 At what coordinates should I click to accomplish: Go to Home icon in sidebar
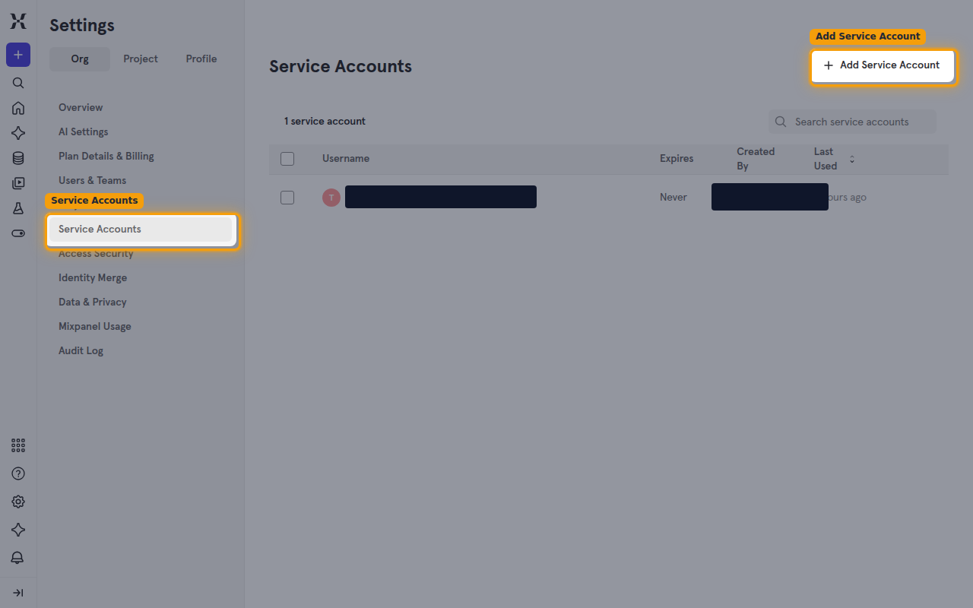point(18,108)
